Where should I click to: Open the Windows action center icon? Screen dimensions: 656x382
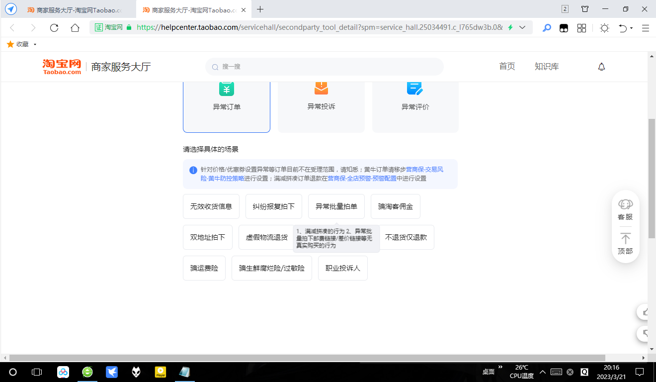640,372
